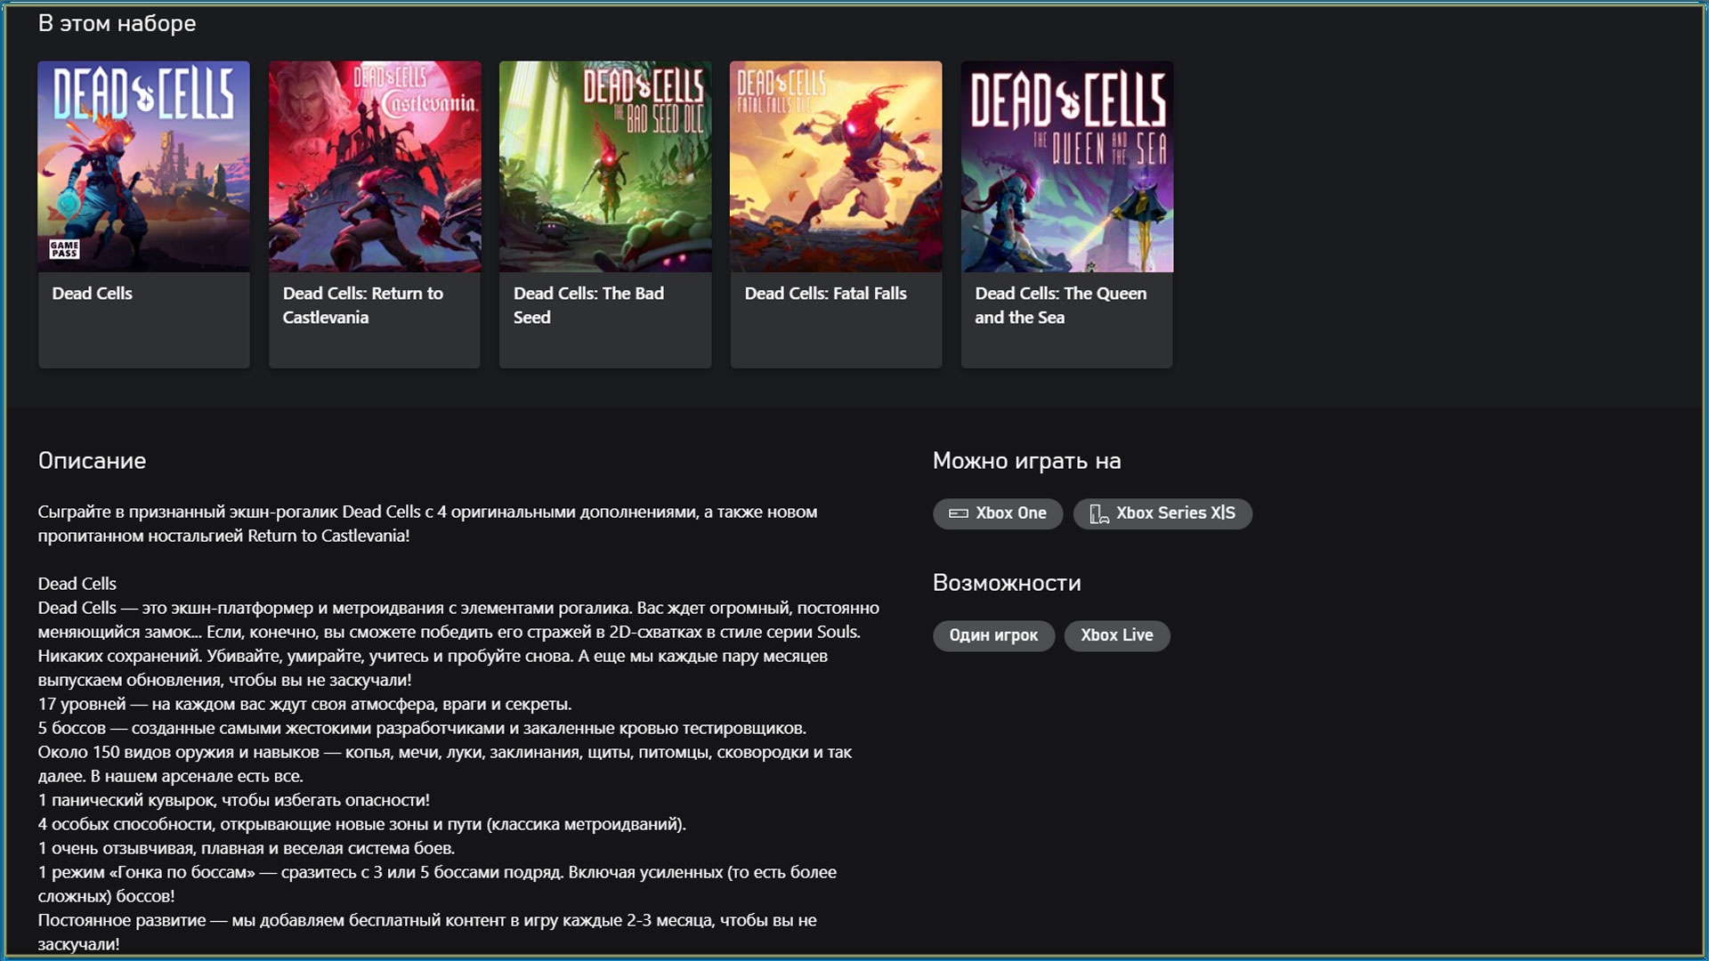Click the Xbox One console icon
This screenshot has width=1709, height=961.
(958, 513)
